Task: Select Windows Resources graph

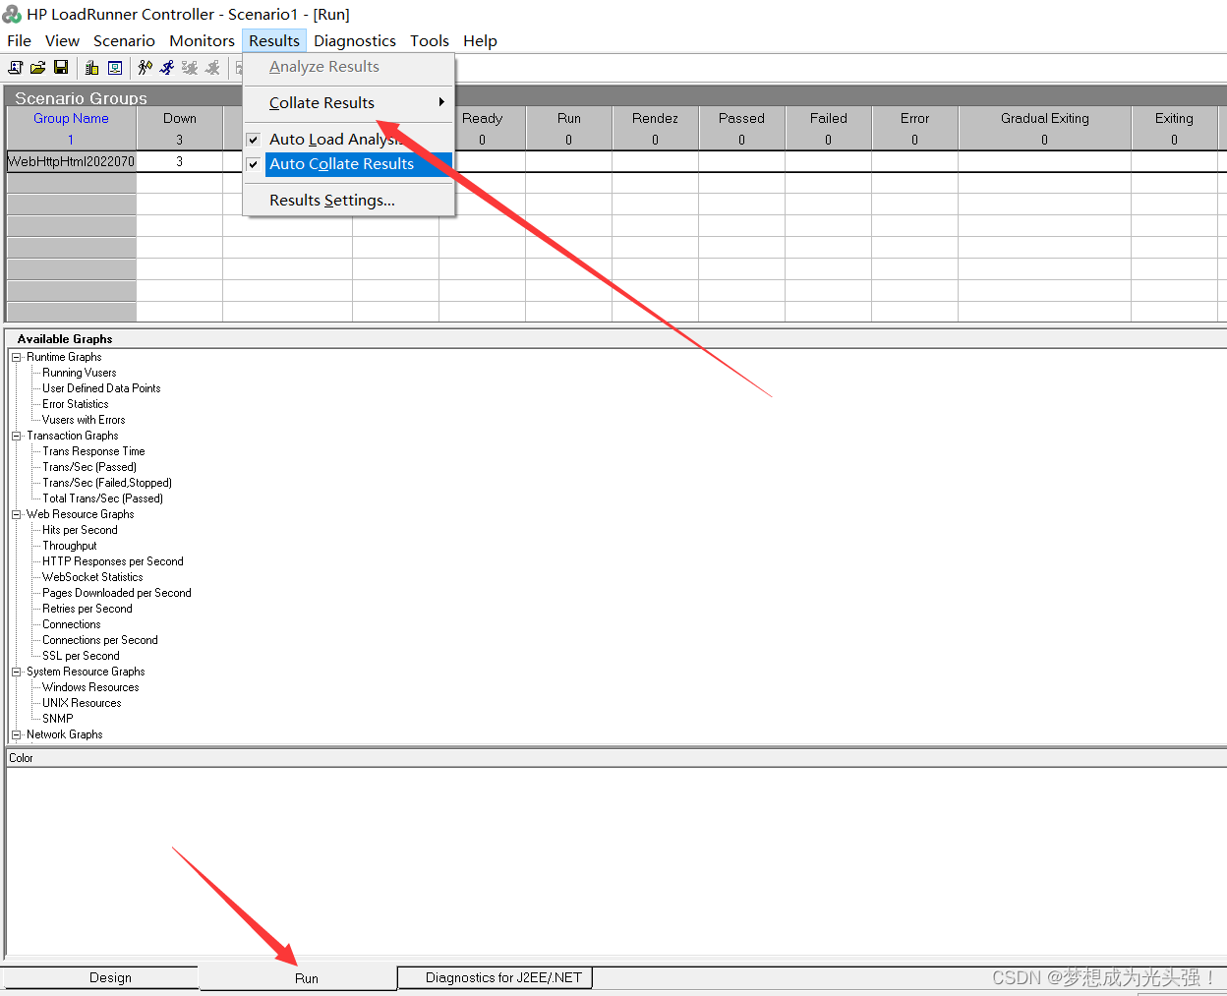Action: pos(90,687)
